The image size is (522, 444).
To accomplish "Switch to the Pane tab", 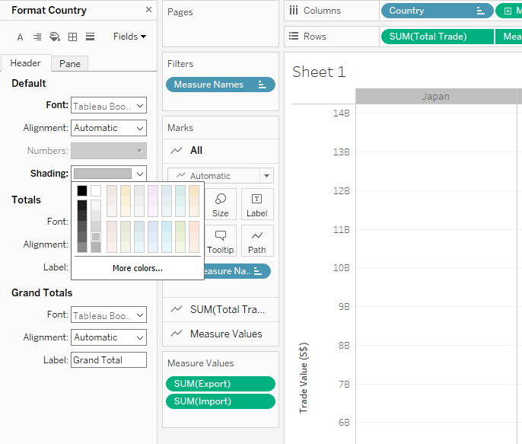I will [x=70, y=63].
